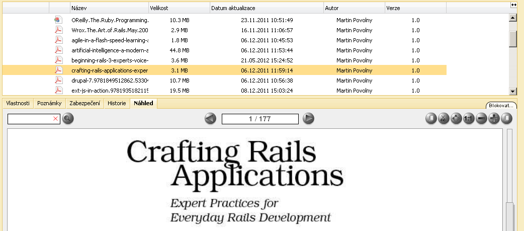Select the file beginning-rails-3-experts-voice

coord(110,60)
